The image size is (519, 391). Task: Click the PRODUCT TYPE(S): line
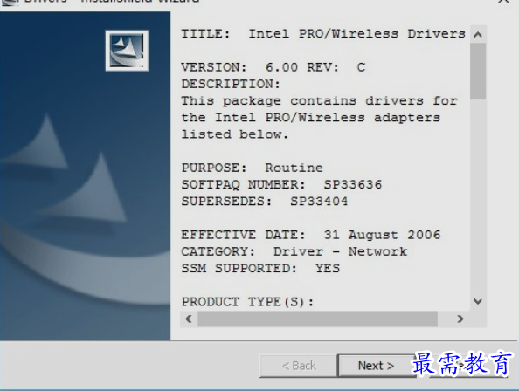(247, 302)
